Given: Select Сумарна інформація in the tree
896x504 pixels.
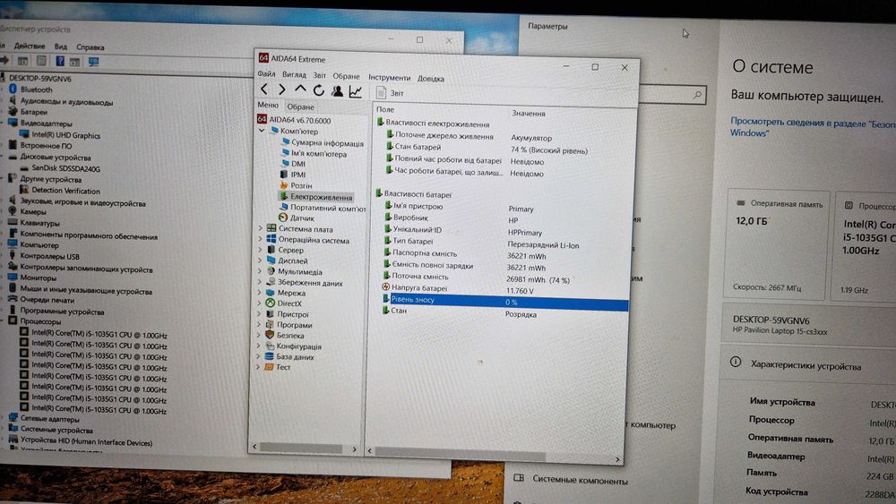Looking at the screenshot, I should (x=323, y=142).
